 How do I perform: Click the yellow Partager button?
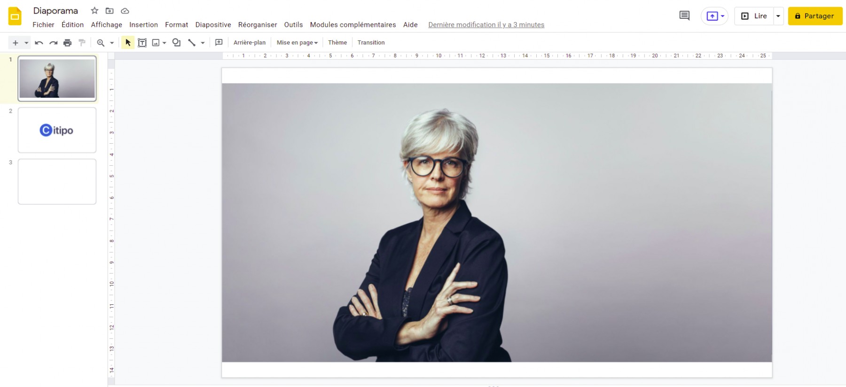pos(815,16)
